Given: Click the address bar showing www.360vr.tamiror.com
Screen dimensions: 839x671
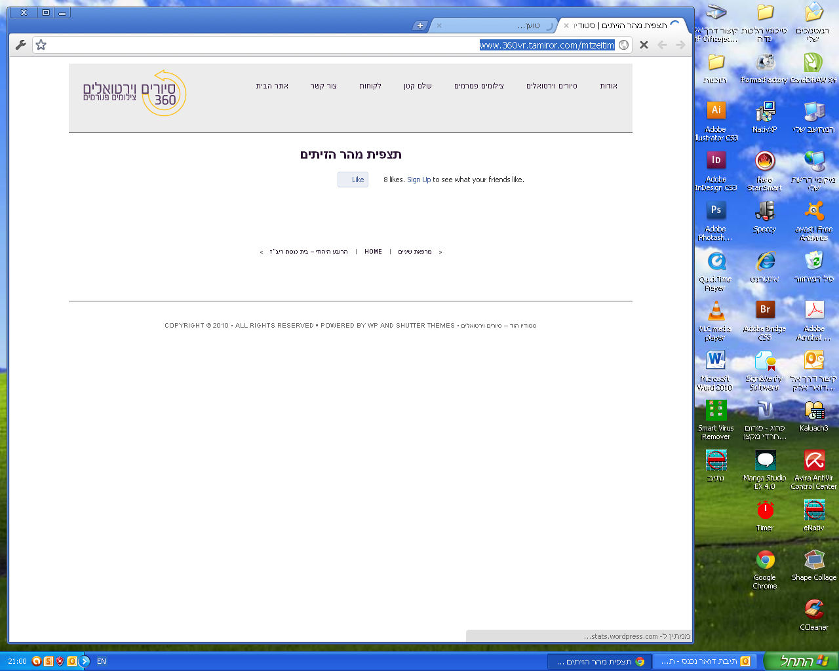Looking at the screenshot, I should coord(333,45).
